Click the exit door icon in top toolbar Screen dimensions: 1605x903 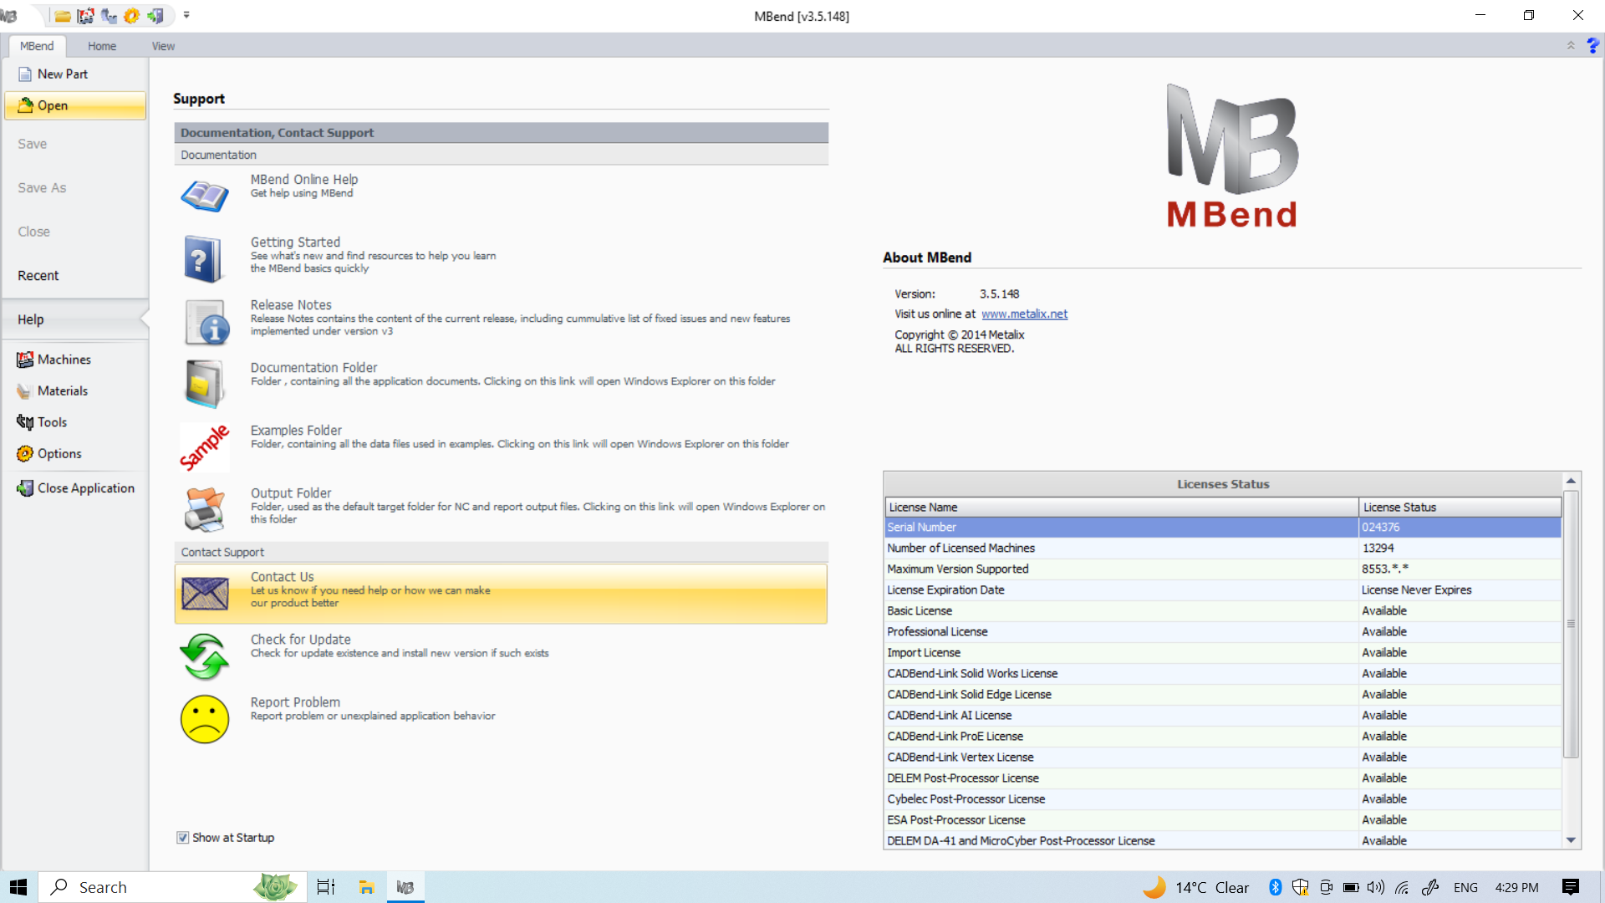click(155, 16)
